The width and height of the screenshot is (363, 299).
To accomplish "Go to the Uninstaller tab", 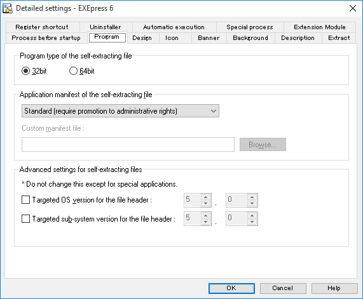I will click(x=106, y=27).
